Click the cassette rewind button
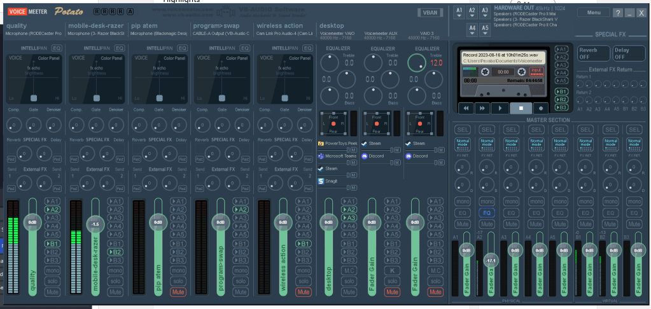Screen dimensions: 651x309 click(x=466, y=108)
